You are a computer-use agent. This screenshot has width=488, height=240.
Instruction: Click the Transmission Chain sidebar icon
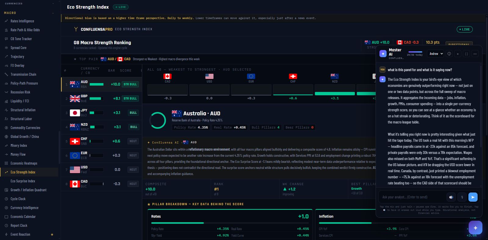[6, 74]
